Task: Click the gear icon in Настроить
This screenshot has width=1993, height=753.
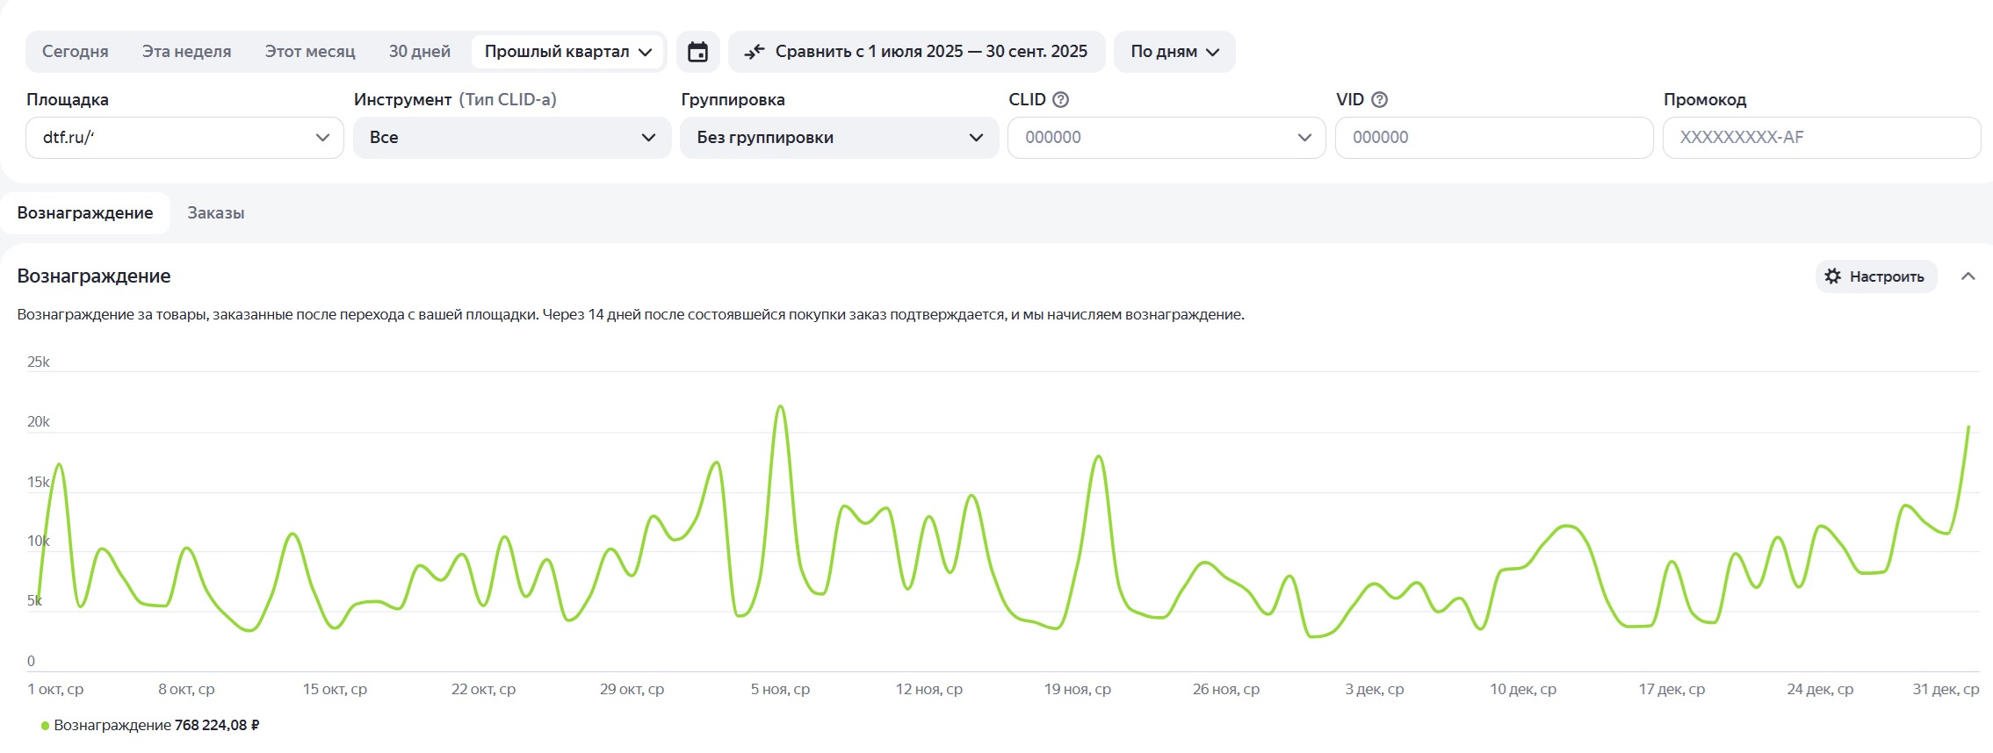Action: [x=1832, y=276]
